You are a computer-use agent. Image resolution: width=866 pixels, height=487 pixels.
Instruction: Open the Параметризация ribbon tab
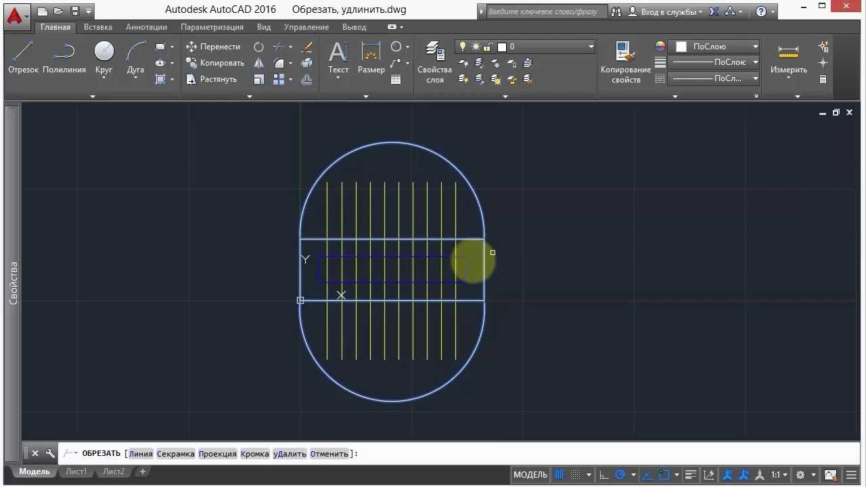212,27
